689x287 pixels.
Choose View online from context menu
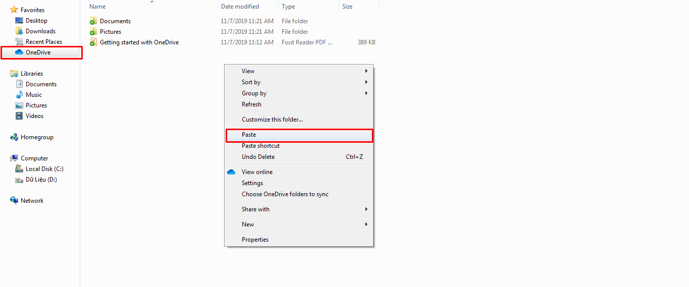(299, 172)
